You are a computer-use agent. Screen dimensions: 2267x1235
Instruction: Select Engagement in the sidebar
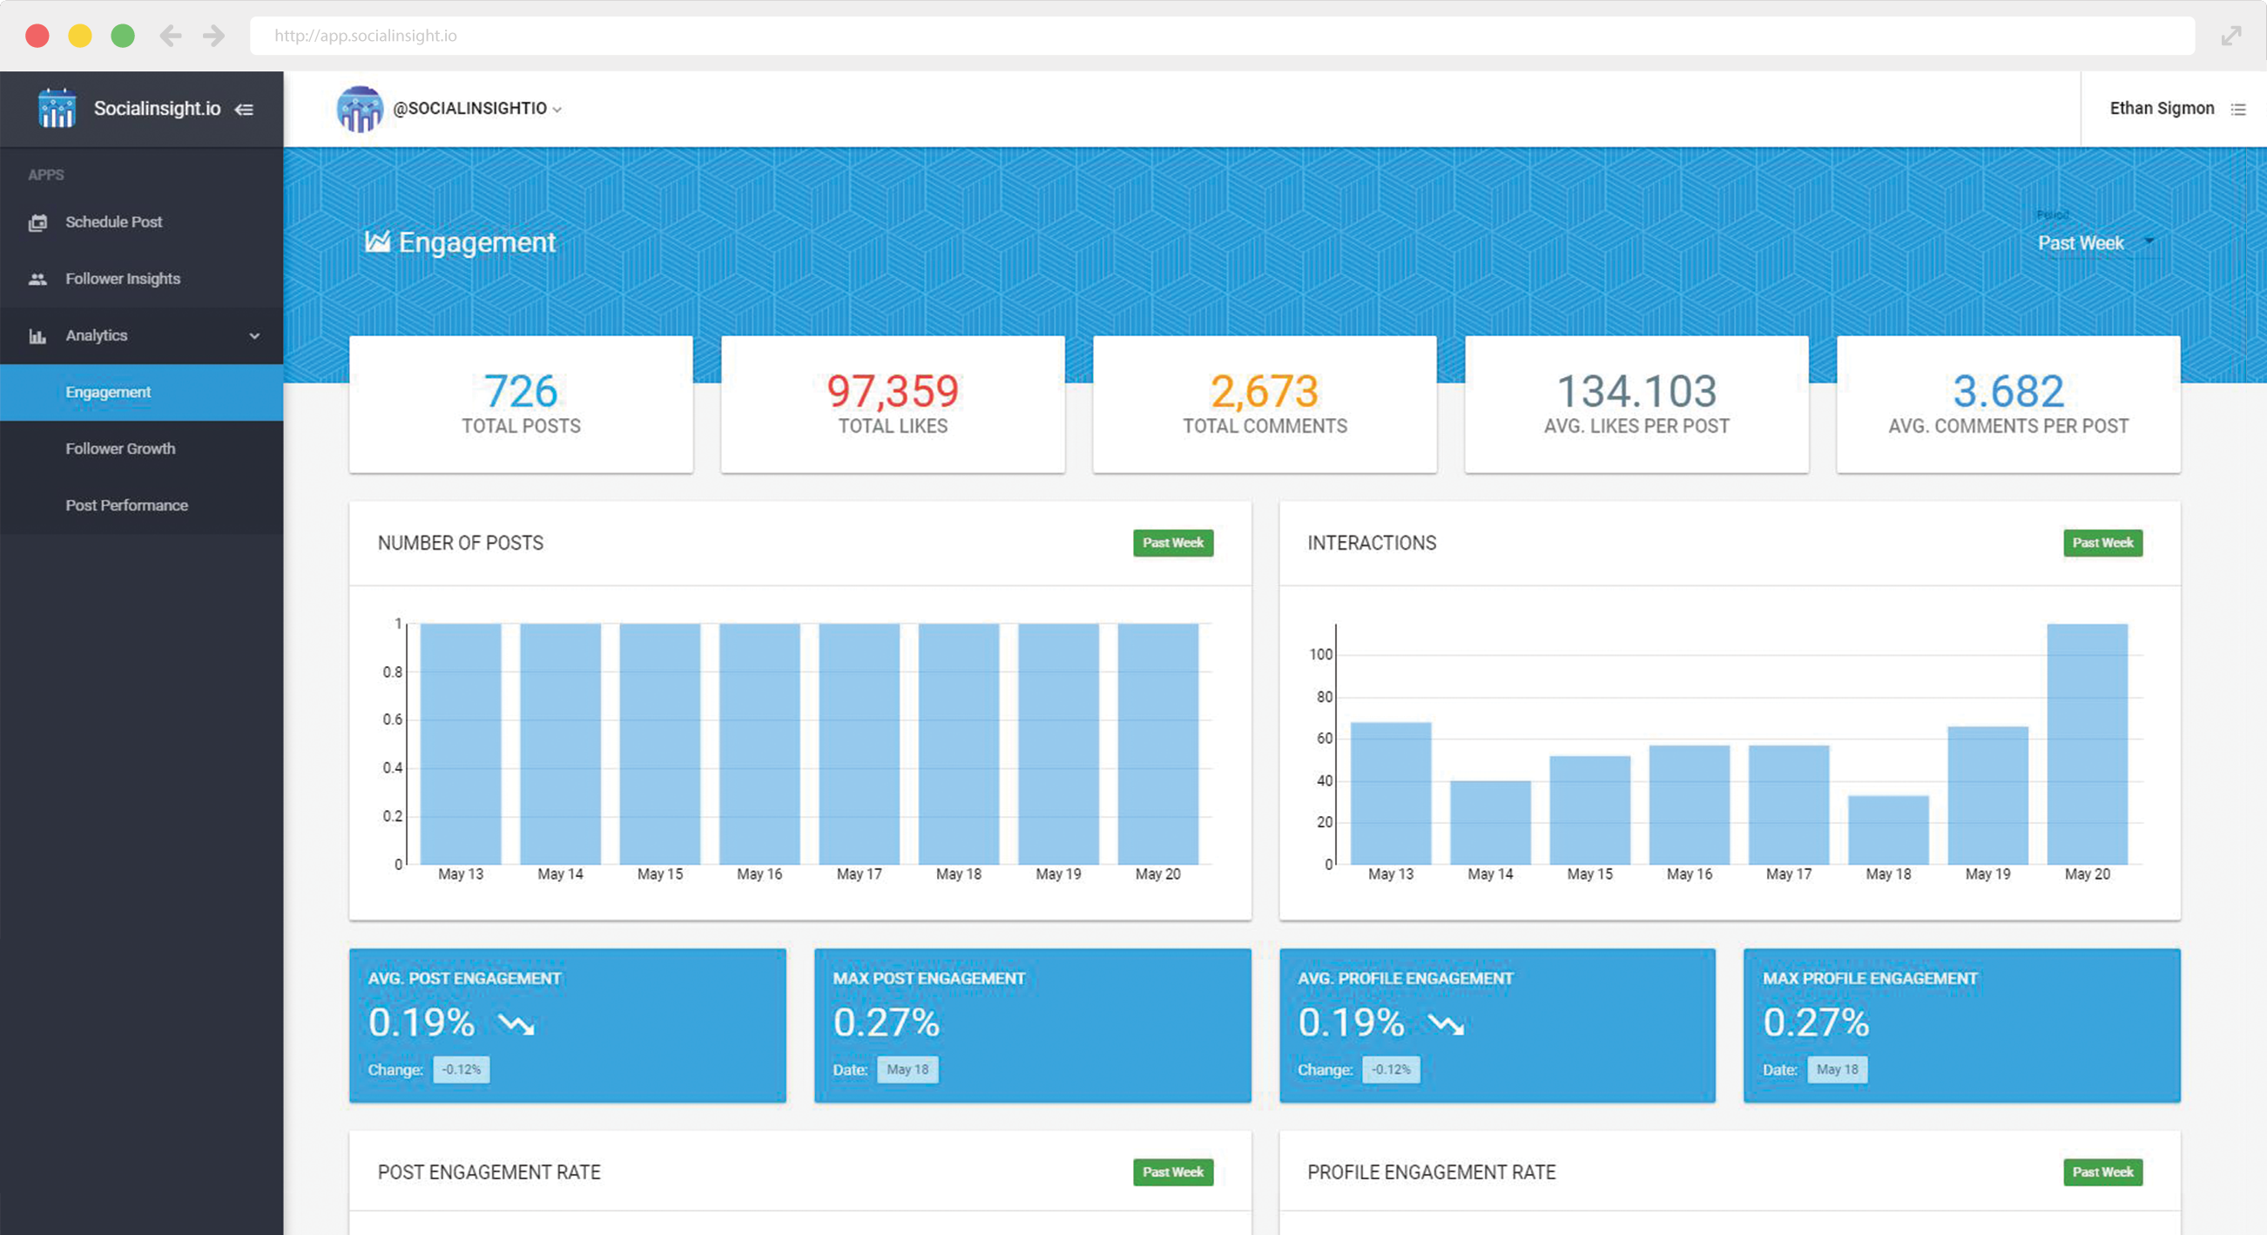coord(107,392)
